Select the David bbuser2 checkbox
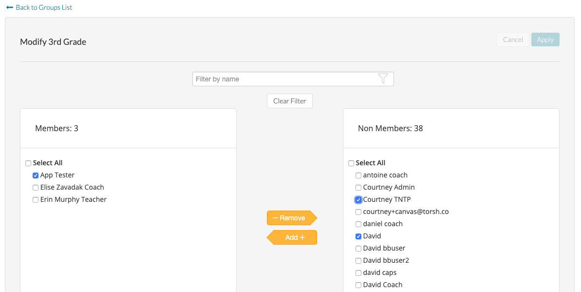 click(358, 261)
